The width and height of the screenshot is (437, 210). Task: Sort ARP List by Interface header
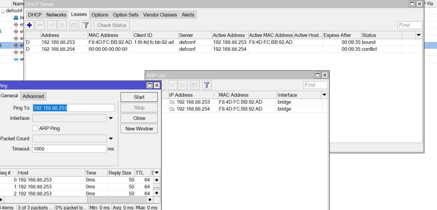coord(299,95)
